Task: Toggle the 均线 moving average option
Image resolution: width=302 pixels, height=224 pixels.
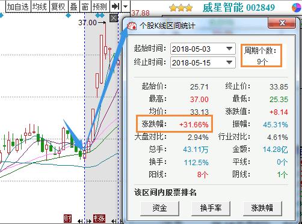Action: pyautogui.click(x=40, y=7)
